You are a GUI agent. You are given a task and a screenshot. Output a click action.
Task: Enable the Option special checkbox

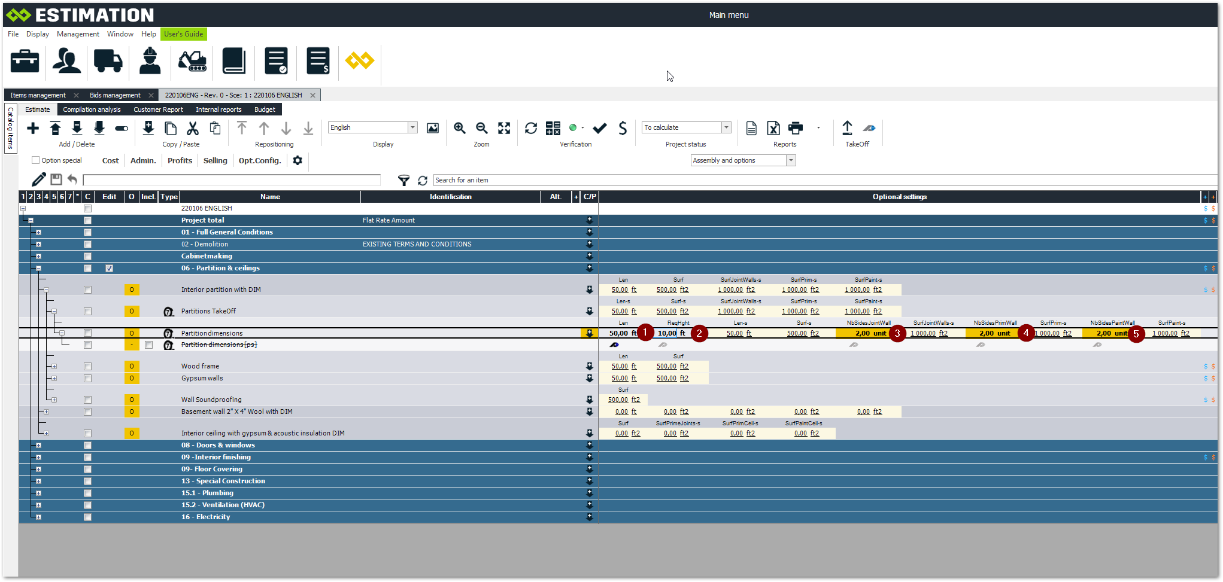[36, 160]
